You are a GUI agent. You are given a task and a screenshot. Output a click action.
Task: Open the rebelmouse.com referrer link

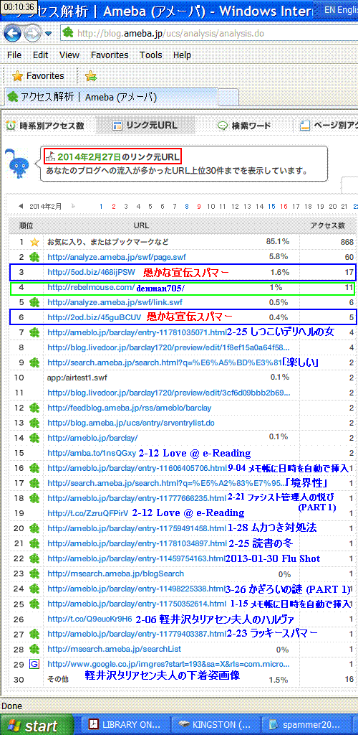coord(91,287)
